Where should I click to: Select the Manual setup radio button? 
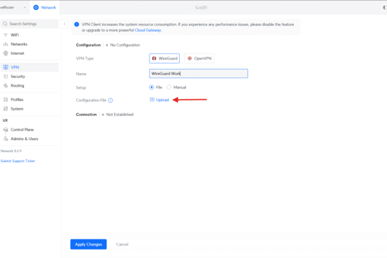click(x=169, y=87)
